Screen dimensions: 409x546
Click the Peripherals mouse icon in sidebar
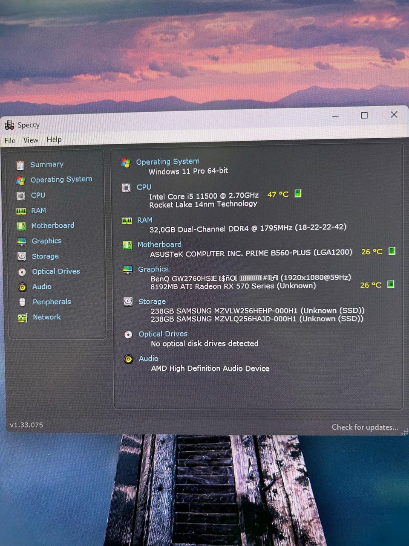tap(23, 302)
